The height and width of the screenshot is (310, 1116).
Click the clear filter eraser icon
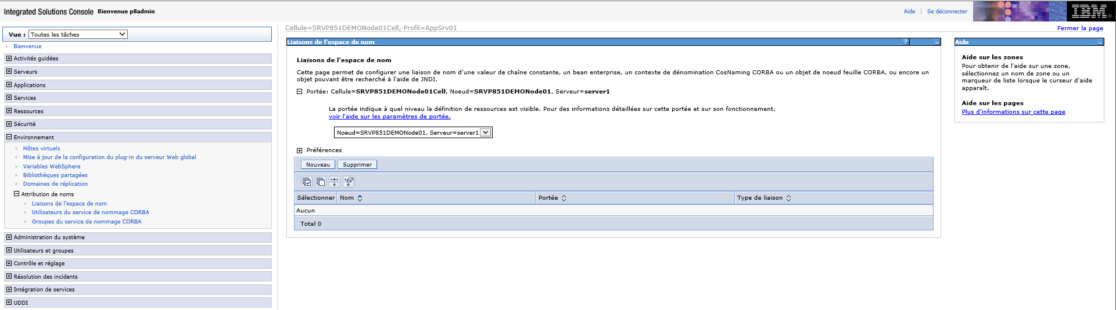coord(349,182)
